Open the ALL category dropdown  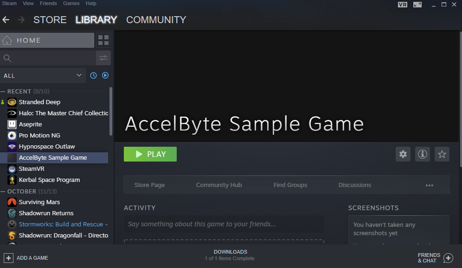tap(43, 75)
